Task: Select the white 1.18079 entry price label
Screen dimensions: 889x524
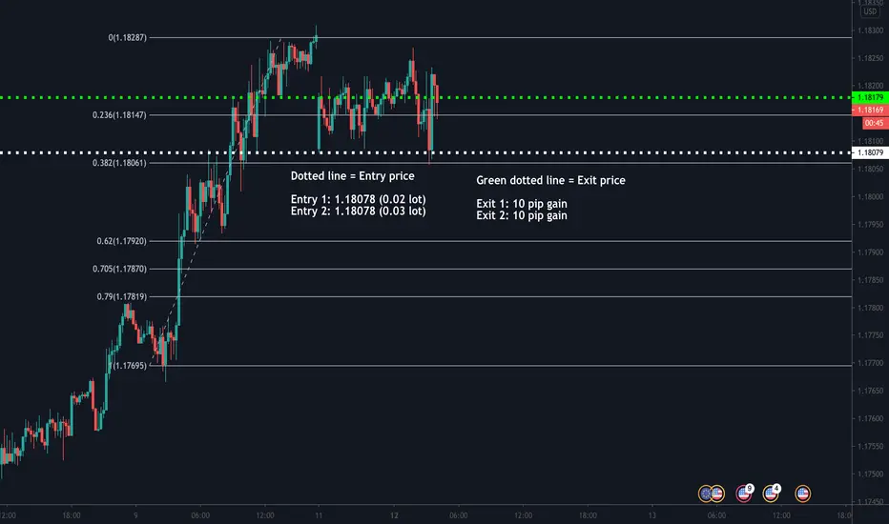Action: click(870, 152)
